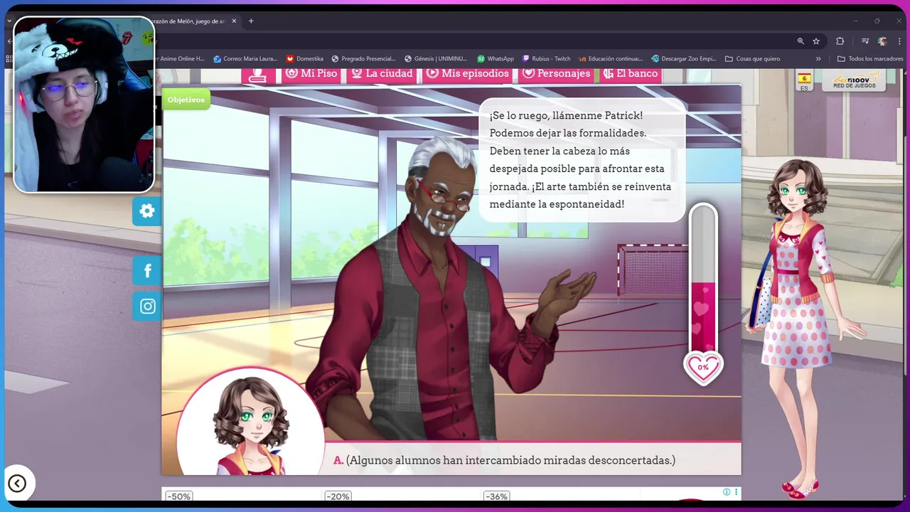Open the Instagram icon
Screen dimensions: 910x512
147,306
